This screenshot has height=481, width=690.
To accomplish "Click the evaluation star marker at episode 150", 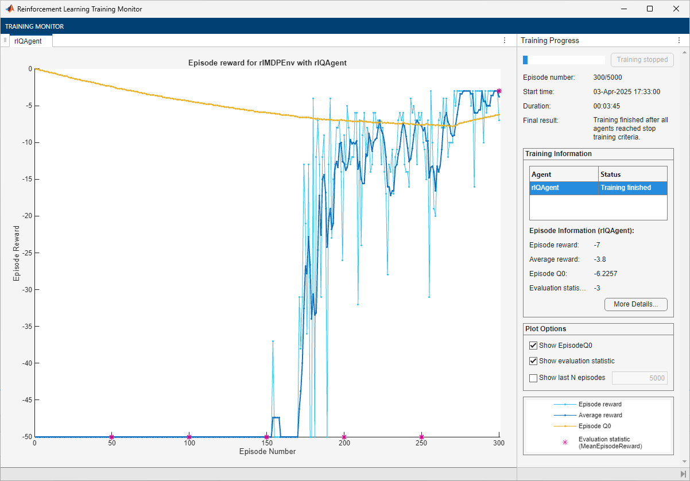I will point(266,437).
